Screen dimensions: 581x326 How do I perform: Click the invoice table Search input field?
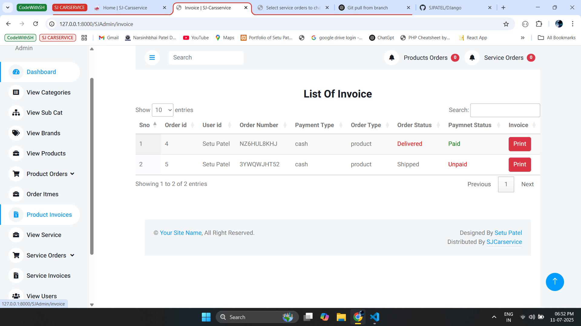505,110
